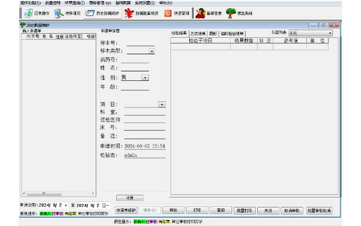Select the 历史数据维护 toolbar icon
The width and height of the screenshot is (361, 226).
click(x=89, y=13)
